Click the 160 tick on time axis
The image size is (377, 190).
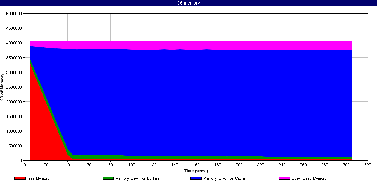coord(196,165)
